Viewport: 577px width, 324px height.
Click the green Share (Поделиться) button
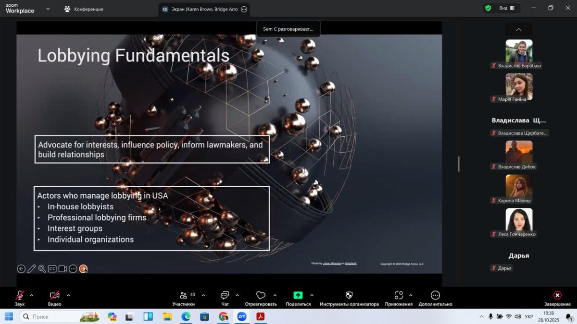pos(298,296)
